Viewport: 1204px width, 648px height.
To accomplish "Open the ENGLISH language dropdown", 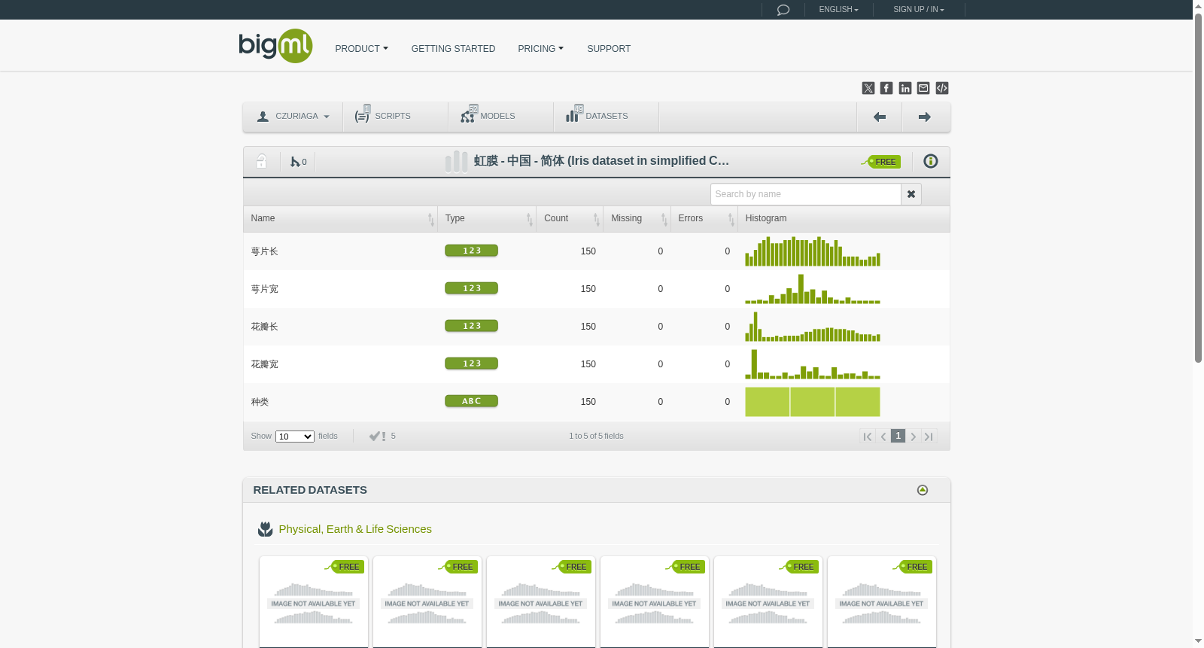I will 839,10.
